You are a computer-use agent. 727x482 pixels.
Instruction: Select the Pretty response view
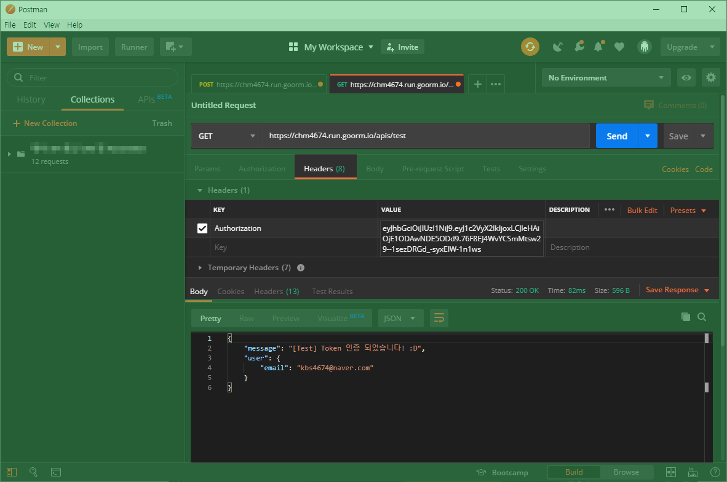click(x=210, y=319)
